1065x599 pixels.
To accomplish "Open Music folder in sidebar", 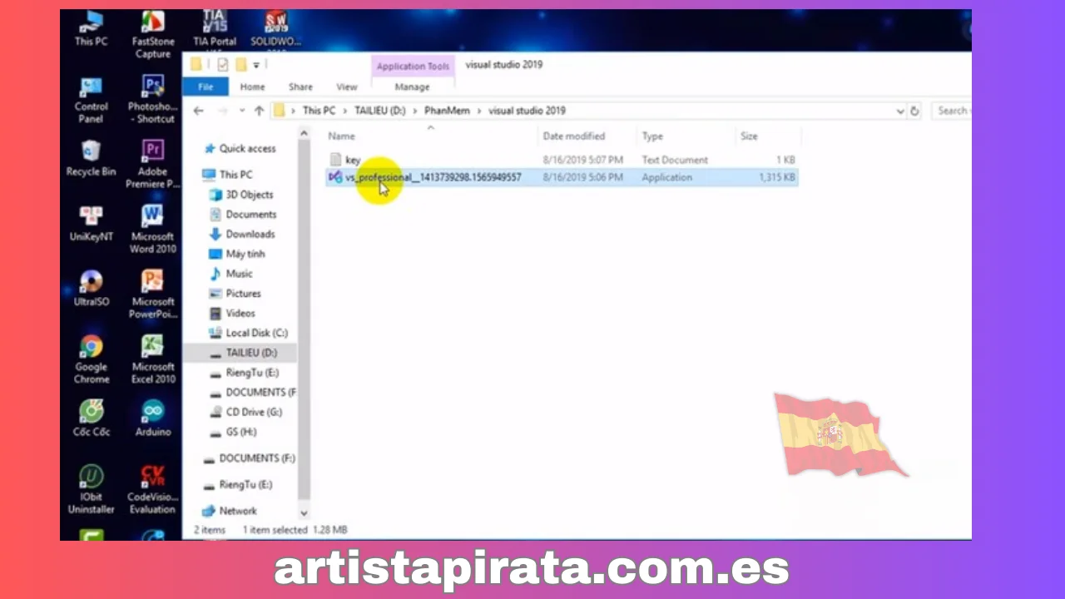I will pyautogui.click(x=239, y=274).
